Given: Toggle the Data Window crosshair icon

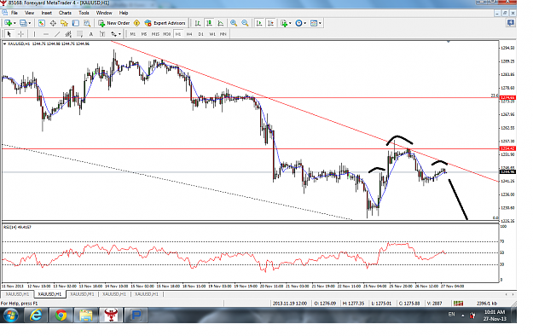Looking at the screenshot, I should (53, 23).
